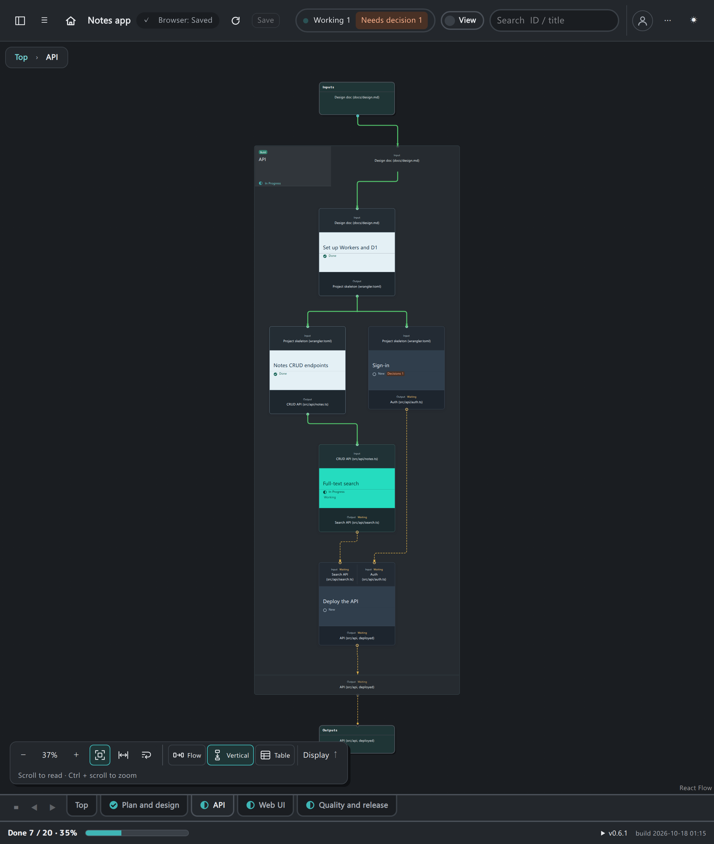Expand the Display options
Viewport: 714px width, 844px height.
point(320,755)
